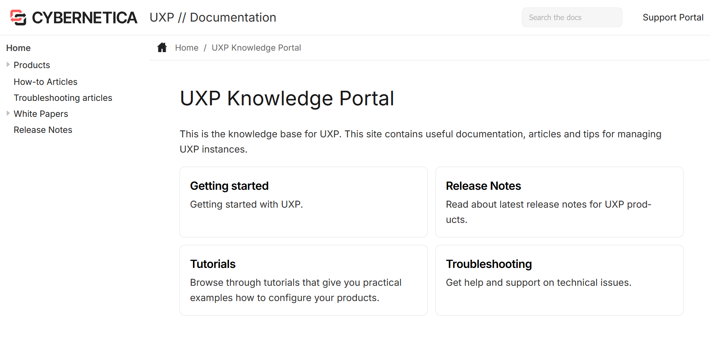
Task: Click the UXP // Documentation title
Action: coord(213,17)
